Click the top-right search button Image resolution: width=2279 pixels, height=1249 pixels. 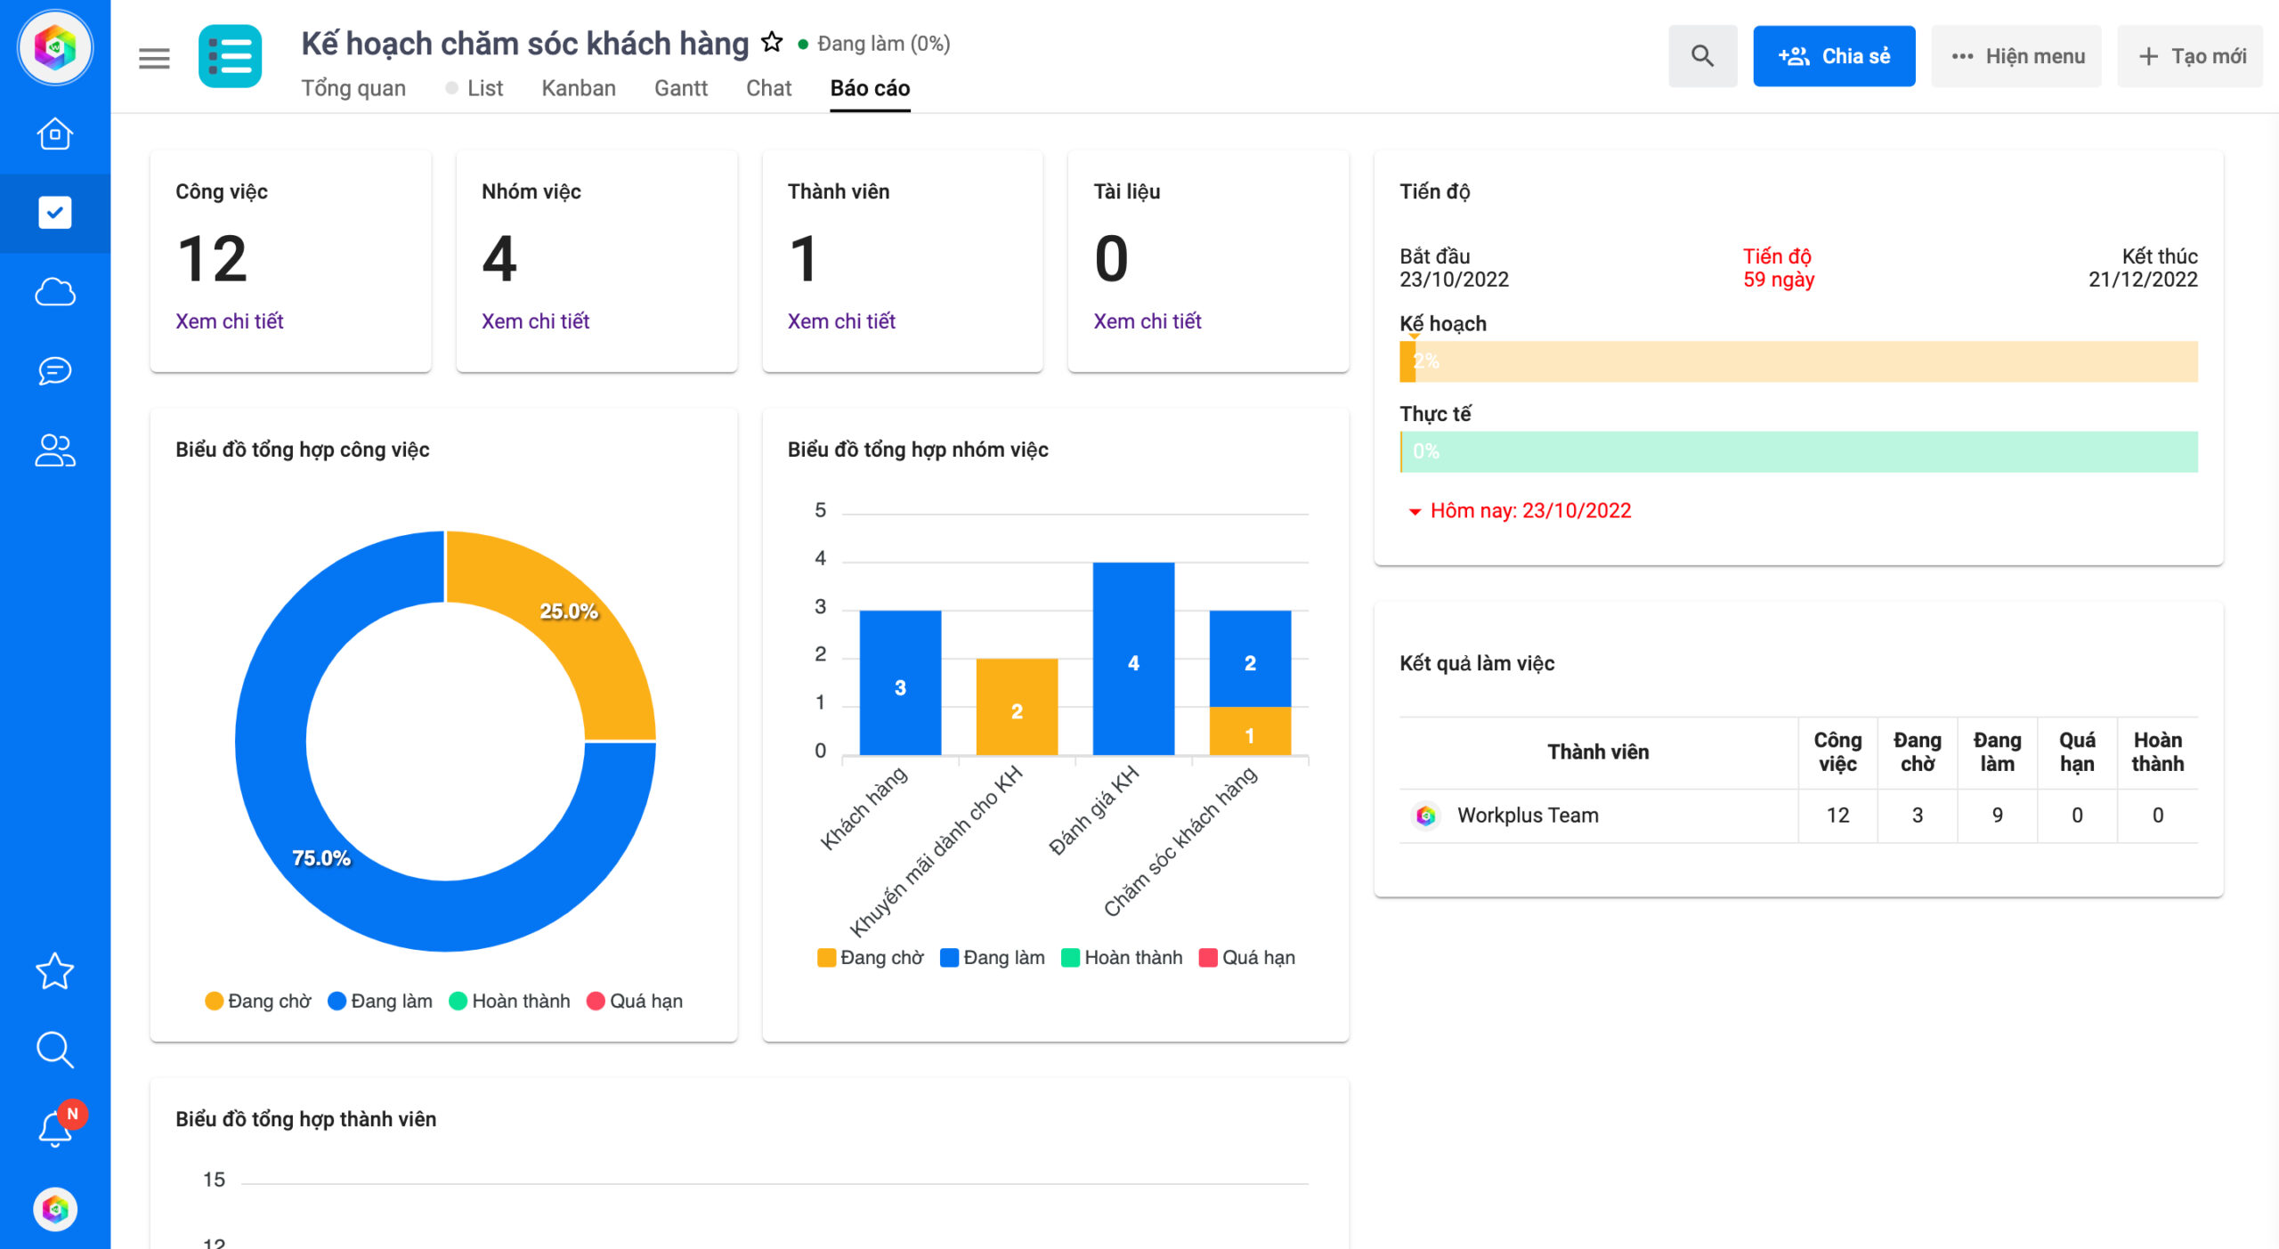pos(1702,56)
